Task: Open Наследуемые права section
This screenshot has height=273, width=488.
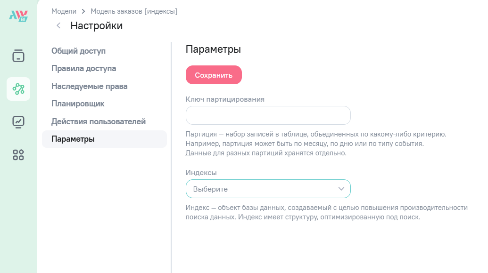Action: (x=89, y=86)
